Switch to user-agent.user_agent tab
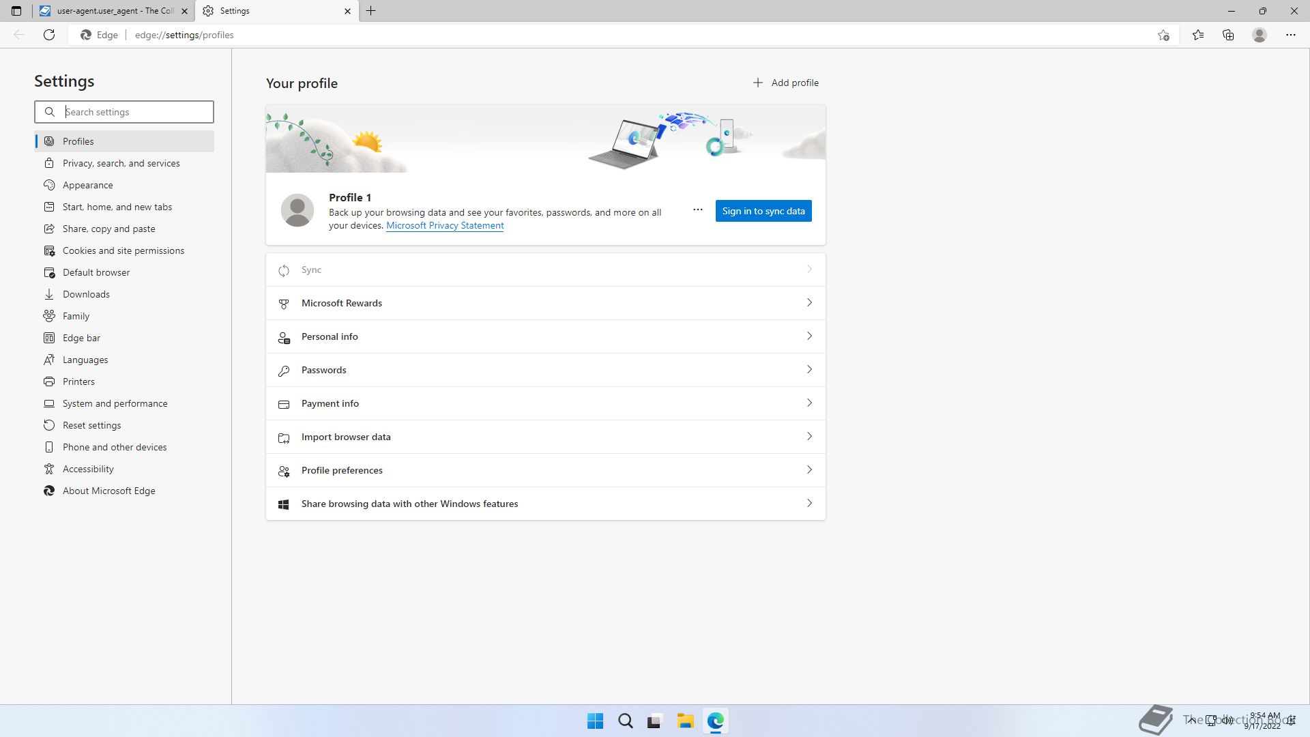The image size is (1310, 737). pos(114,11)
